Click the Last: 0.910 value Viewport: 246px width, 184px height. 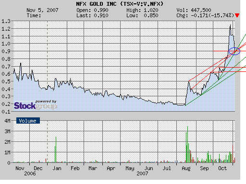click(x=92, y=15)
